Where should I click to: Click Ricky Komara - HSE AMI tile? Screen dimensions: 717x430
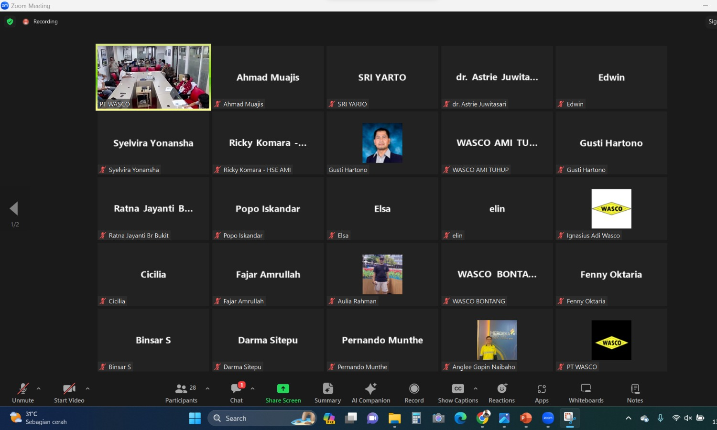[x=268, y=143]
